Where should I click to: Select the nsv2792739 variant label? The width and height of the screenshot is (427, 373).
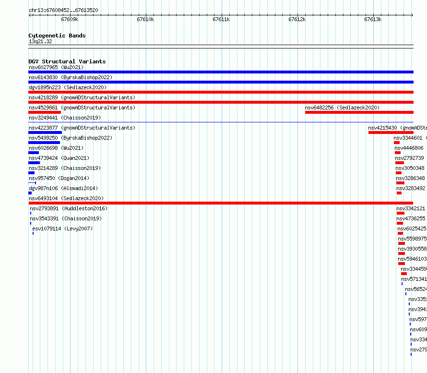coord(410,158)
